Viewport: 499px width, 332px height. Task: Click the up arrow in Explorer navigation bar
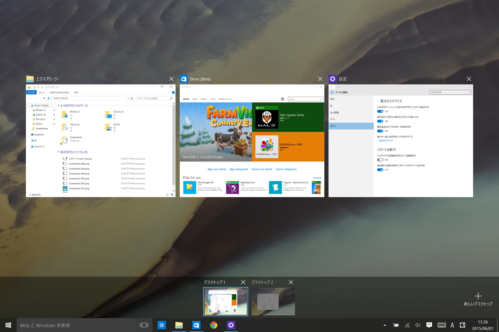(x=44, y=98)
